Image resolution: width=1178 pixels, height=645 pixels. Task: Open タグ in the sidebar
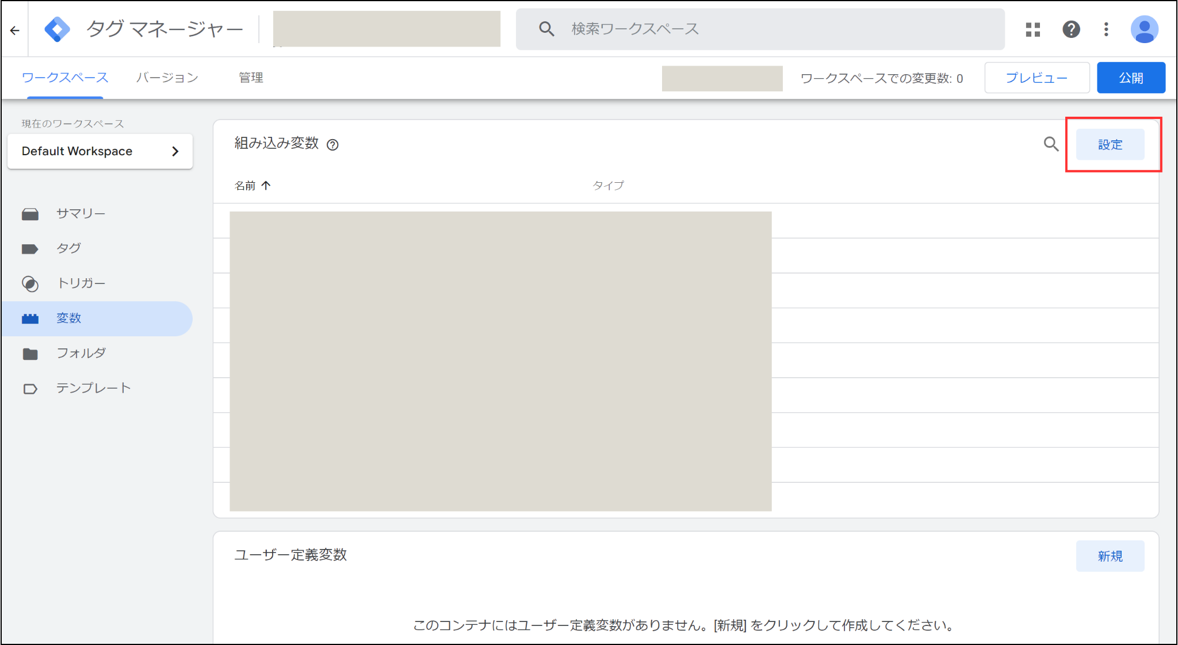[68, 248]
